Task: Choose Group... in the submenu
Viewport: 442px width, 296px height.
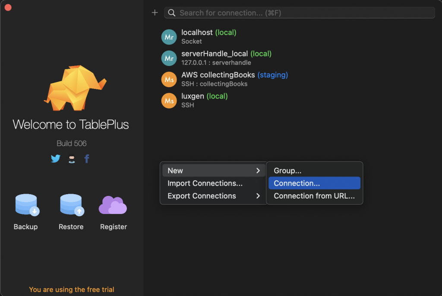Action: point(314,170)
